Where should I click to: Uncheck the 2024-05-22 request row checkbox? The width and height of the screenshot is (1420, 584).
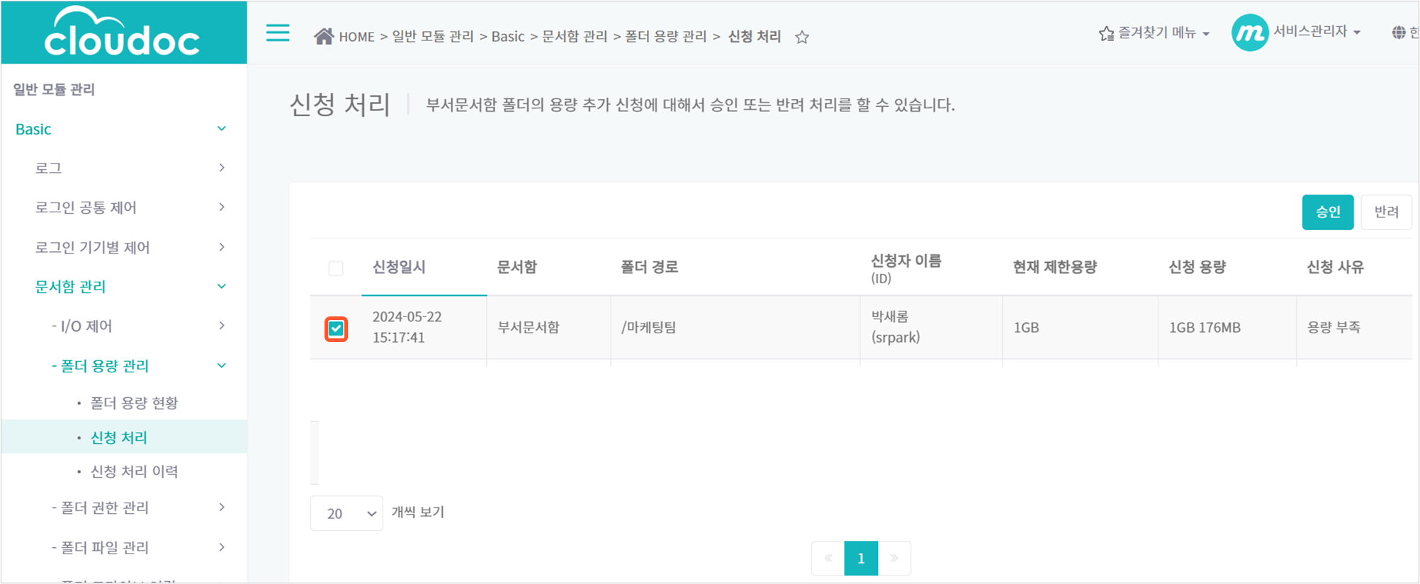pyautogui.click(x=336, y=329)
